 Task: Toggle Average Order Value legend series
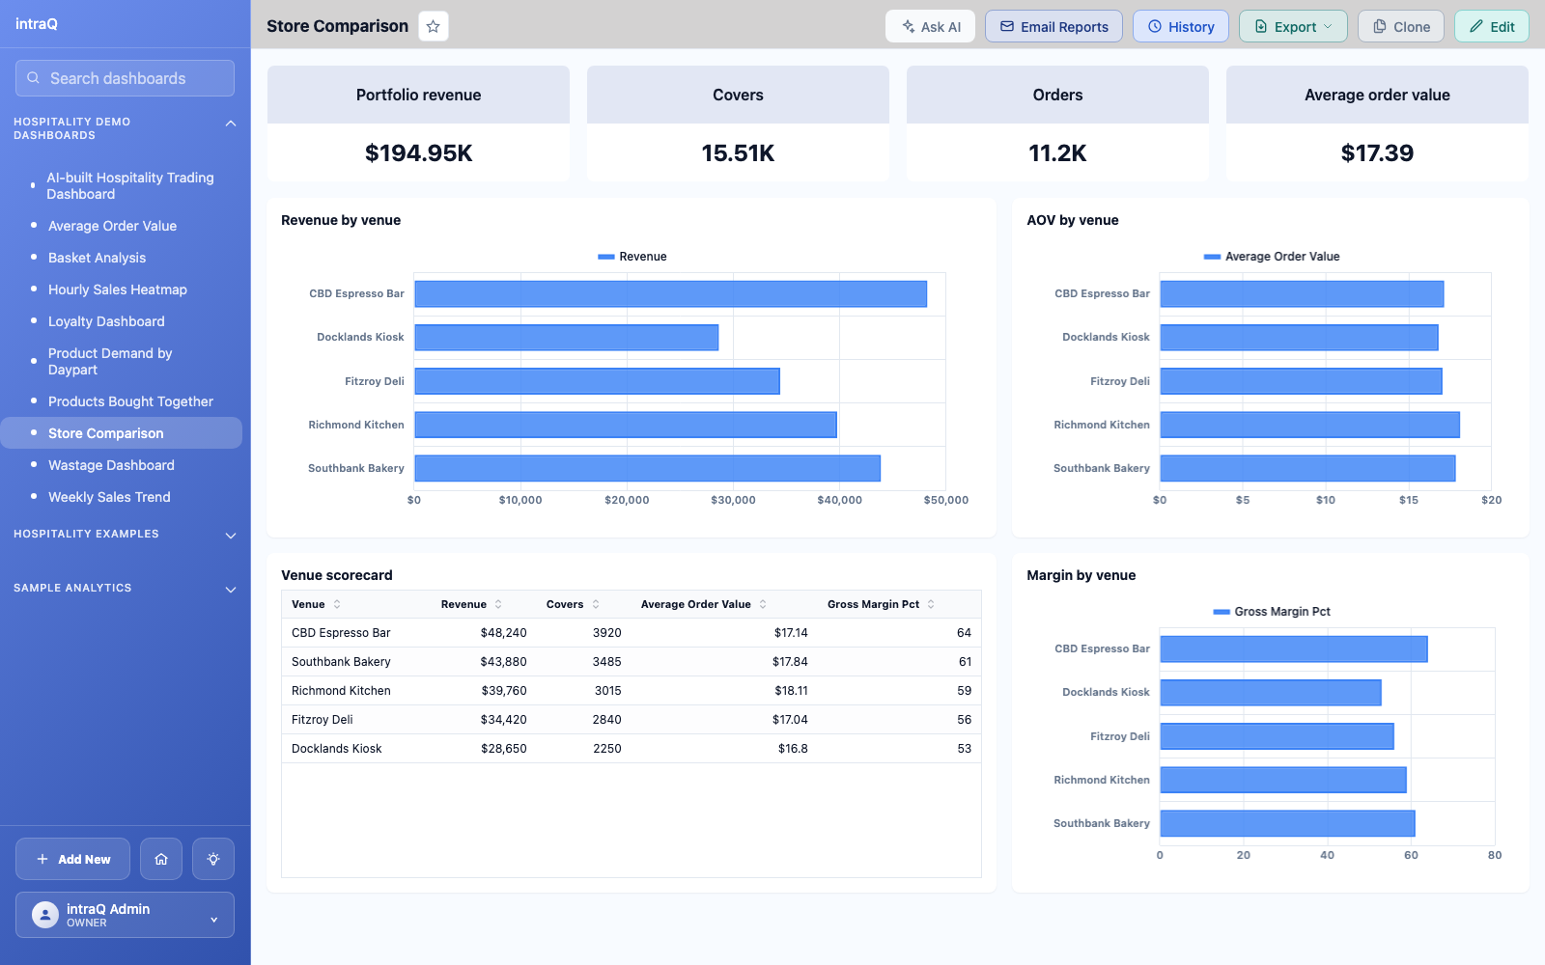click(x=1272, y=257)
